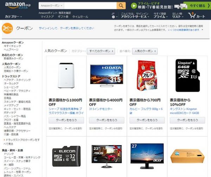Select シェービング in sidebar
This screenshot has height=177, width=211.
(11, 87)
